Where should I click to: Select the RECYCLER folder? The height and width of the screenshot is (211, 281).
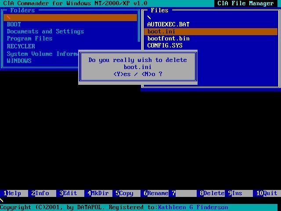click(21, 46)
